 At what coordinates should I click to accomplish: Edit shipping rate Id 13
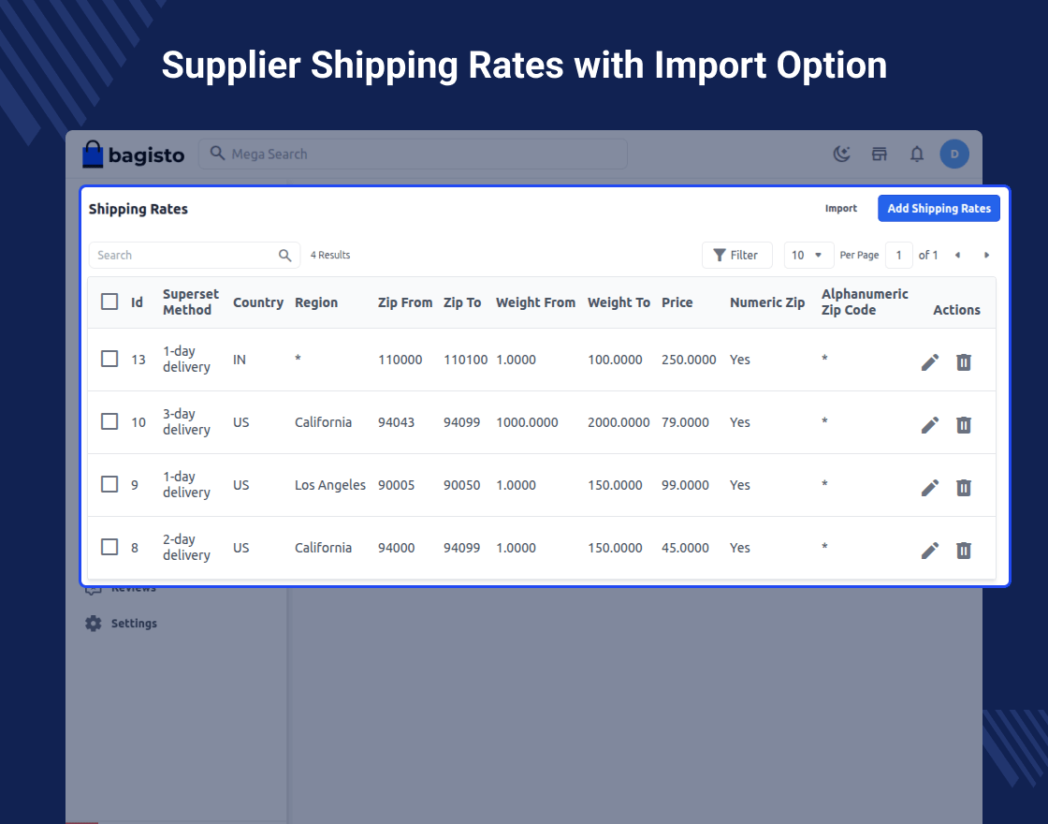[x=930, y=362]
